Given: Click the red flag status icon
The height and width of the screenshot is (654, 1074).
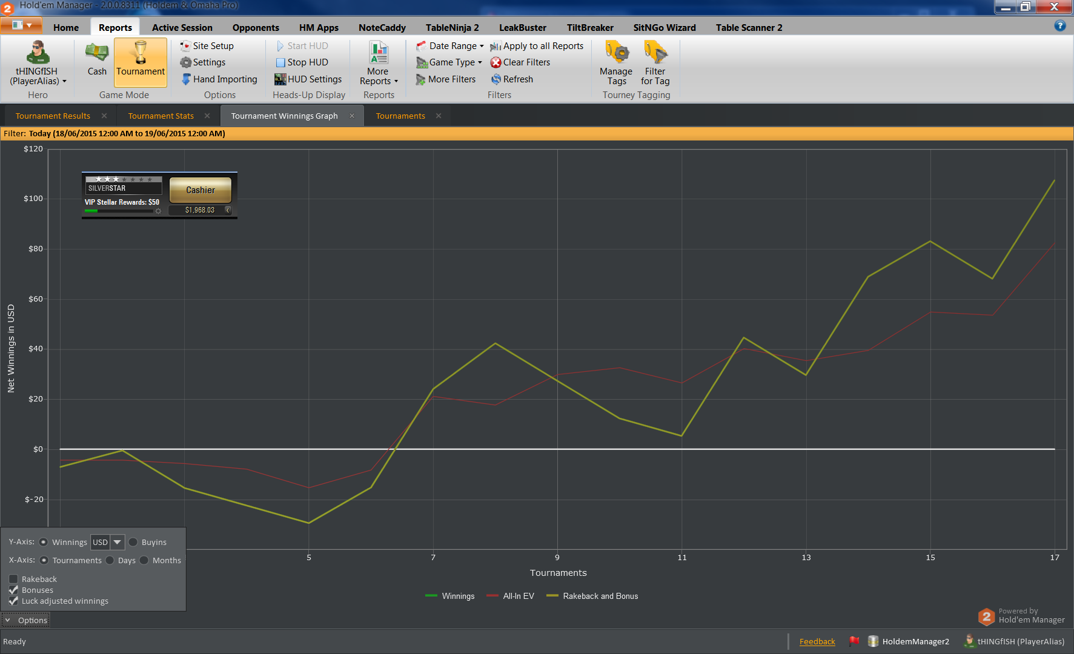Looking at the screenshot, I should (x=854, y=641).
